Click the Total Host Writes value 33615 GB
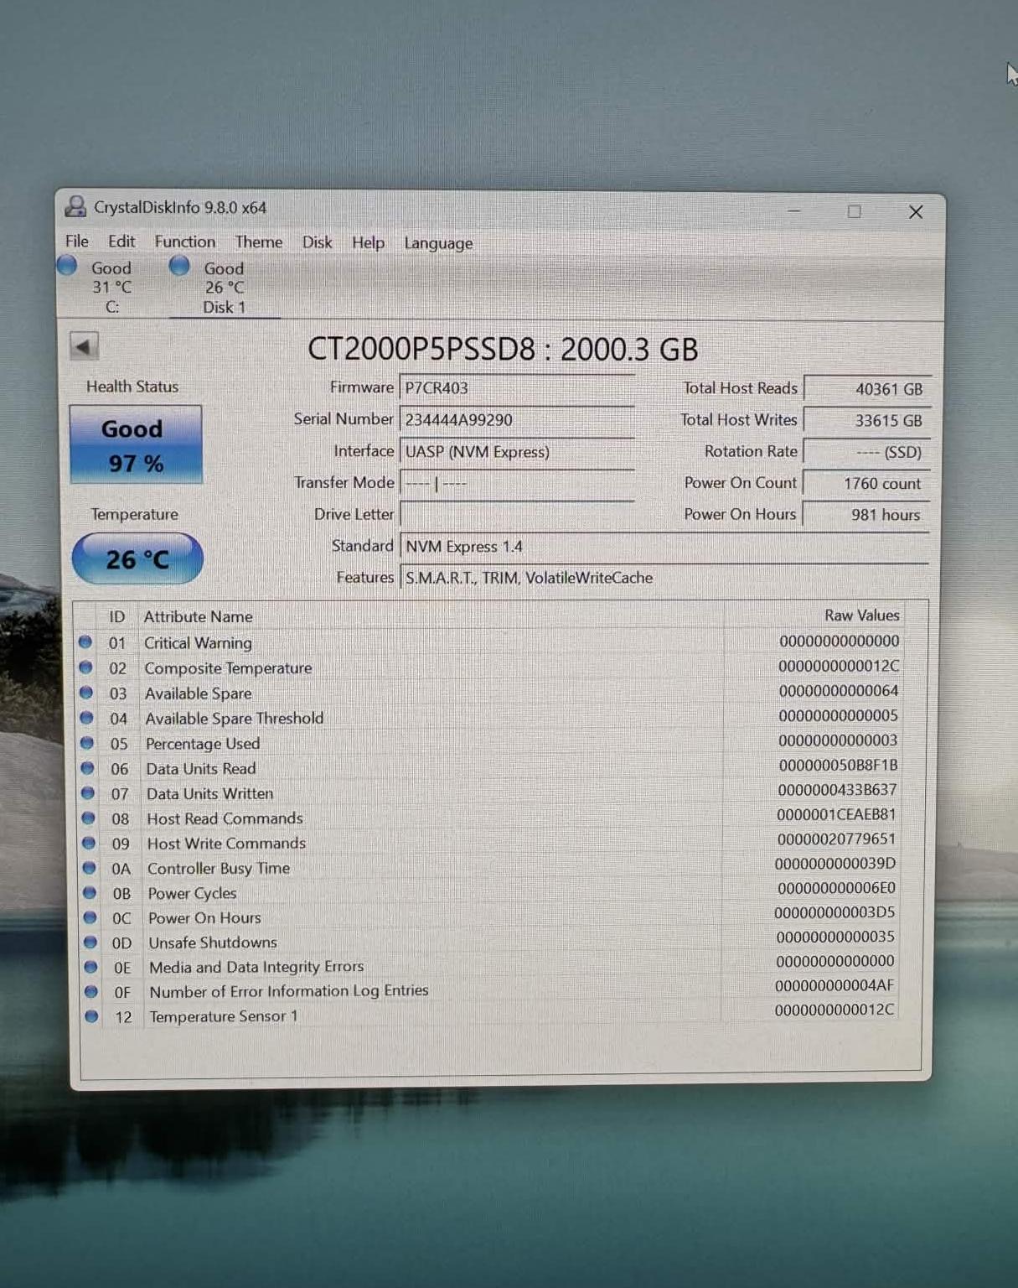1018x1288 pixels. (867, 421)
